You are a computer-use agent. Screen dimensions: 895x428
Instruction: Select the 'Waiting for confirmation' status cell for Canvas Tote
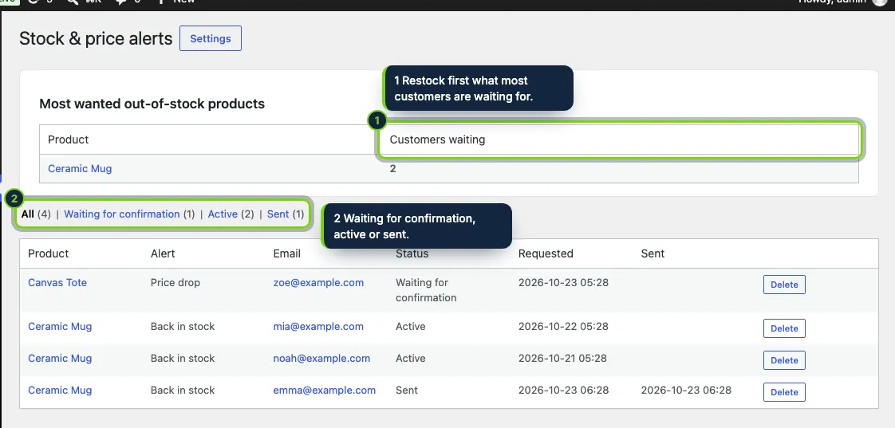[x=426, y=290]
